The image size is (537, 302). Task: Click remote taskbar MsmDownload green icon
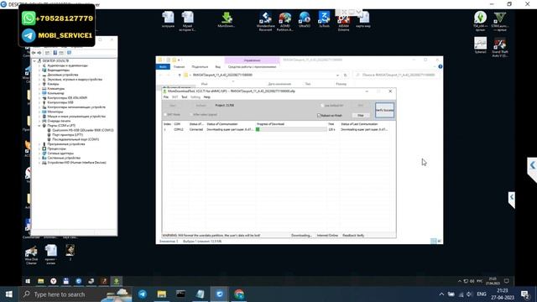click(x=117, y=281)
